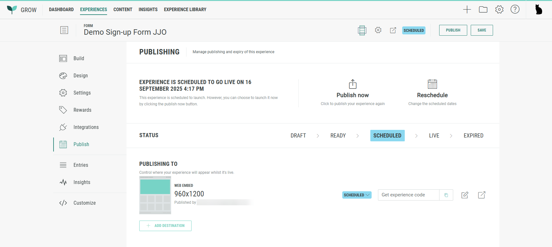This screenshot has height=247, width=552.
Task: Open the Experience Library tab
Action: pos(185,10)
